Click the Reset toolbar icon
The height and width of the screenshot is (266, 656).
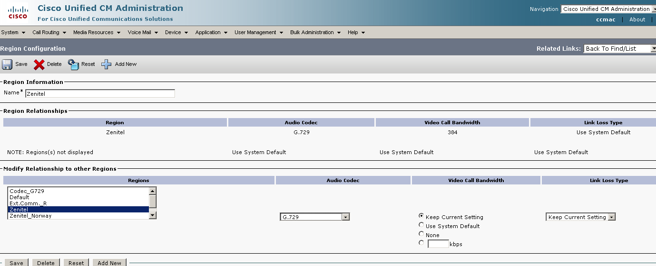[x=73, y=64]
